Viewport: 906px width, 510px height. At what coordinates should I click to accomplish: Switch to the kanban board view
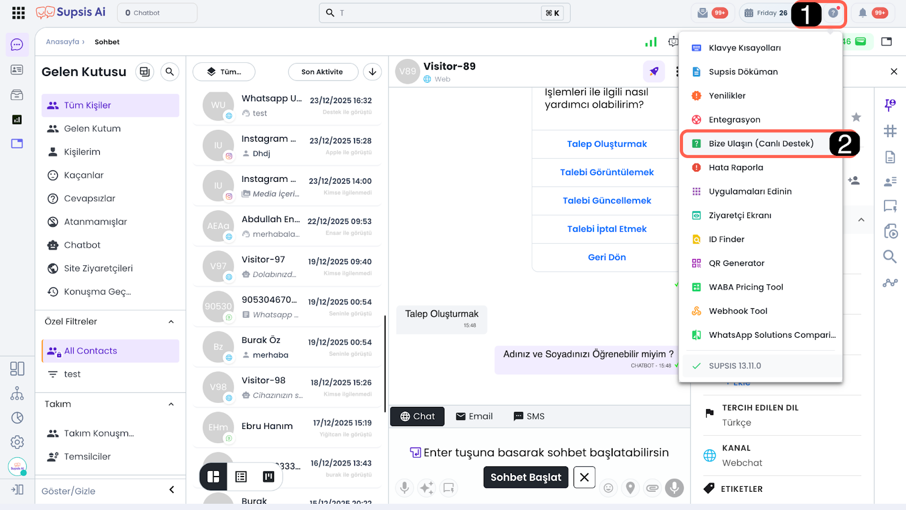(x=268, y=477)
